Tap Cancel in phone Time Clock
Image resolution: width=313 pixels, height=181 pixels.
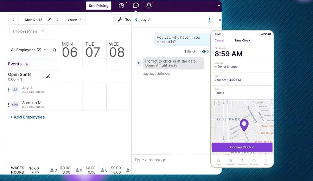coord(219,40)
